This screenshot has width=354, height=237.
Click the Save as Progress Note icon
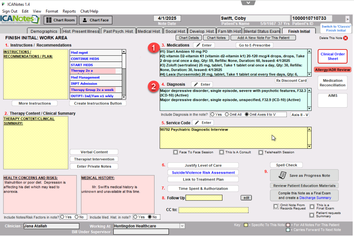click(x=282, y=175)
